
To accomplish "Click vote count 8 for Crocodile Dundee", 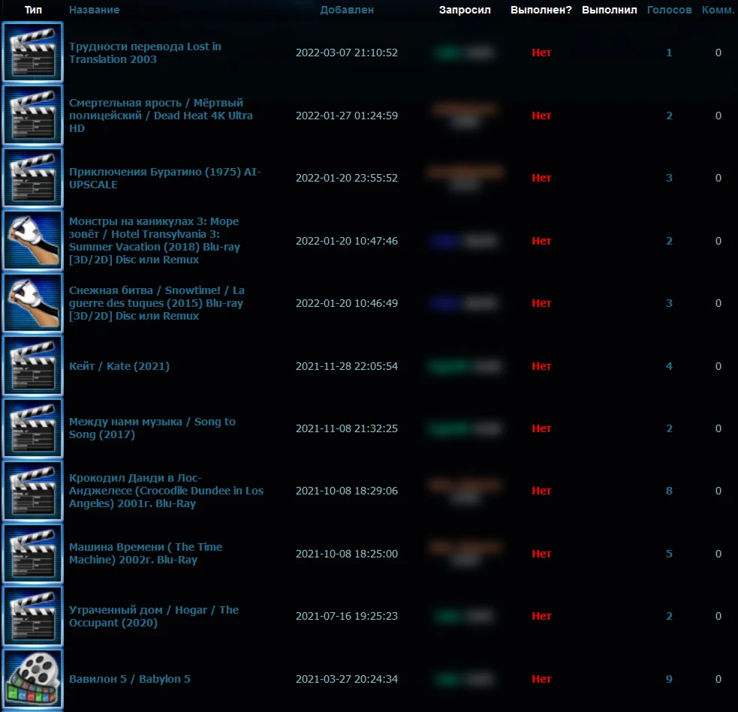I will pyautogui.click(x=669, y=491).
